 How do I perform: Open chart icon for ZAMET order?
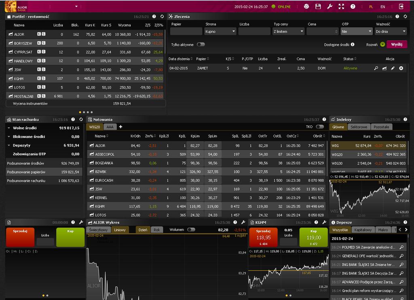384,68
